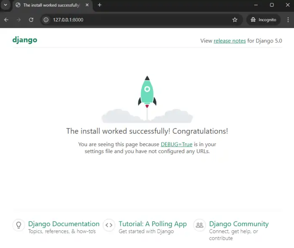Image resolution: width=294 pixels, height=248 pixels.
Task: Open Django Community link
Action: click(239, 224)
